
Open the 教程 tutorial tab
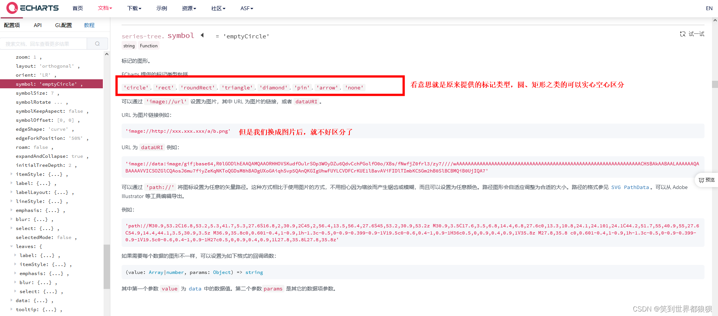[89, 25]
